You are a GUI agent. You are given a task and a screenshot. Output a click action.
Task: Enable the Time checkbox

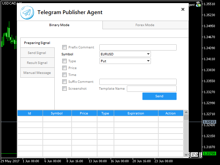[x=64, y=75]
